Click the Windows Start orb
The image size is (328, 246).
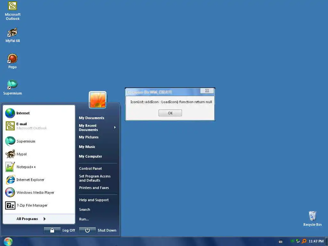coord(8,242)
